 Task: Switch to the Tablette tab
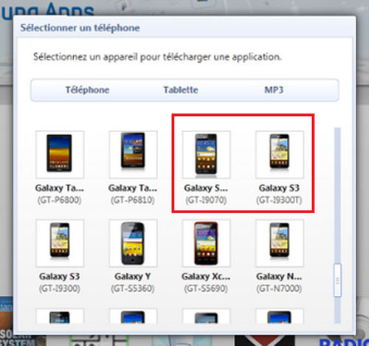181,90
